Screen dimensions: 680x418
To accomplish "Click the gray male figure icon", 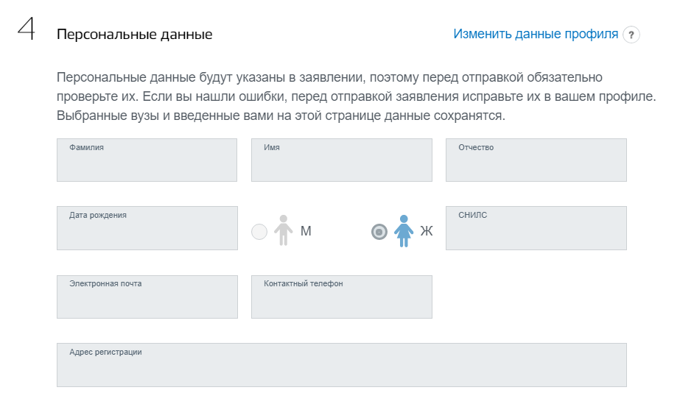I will coord(283,230).
